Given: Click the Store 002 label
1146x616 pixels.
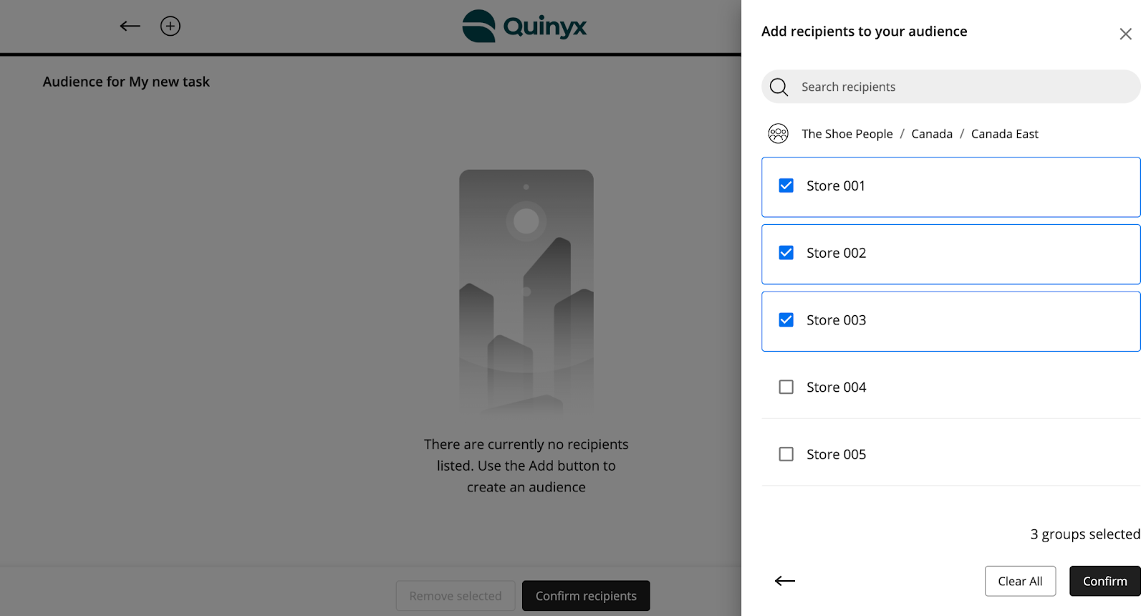Looking at the screenshot, I should tap(836, 254).
